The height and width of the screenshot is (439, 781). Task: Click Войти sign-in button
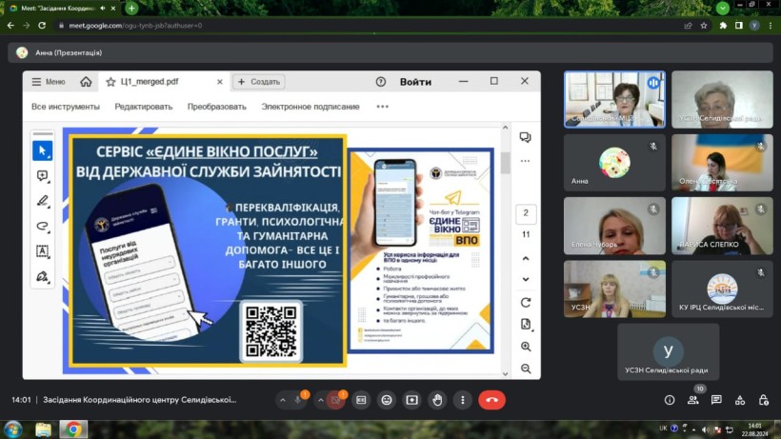(415, 82)
